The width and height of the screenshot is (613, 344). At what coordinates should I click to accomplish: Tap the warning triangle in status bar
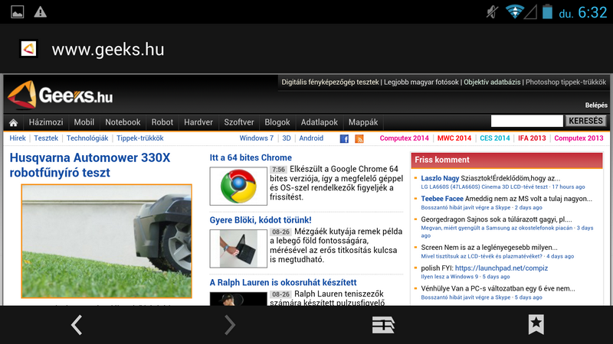click(x=40, y=11)
